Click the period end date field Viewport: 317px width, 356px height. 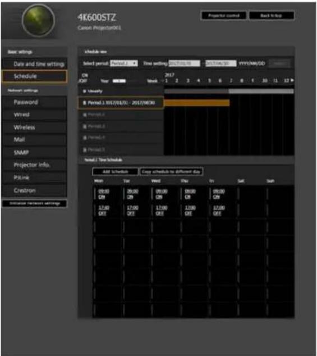click(x=220, y=63)
